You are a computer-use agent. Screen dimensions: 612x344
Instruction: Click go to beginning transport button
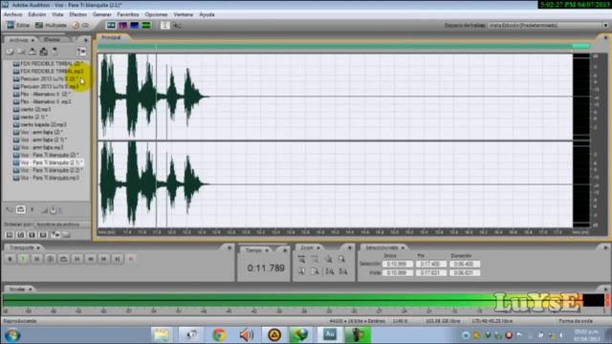click(77, 259)
